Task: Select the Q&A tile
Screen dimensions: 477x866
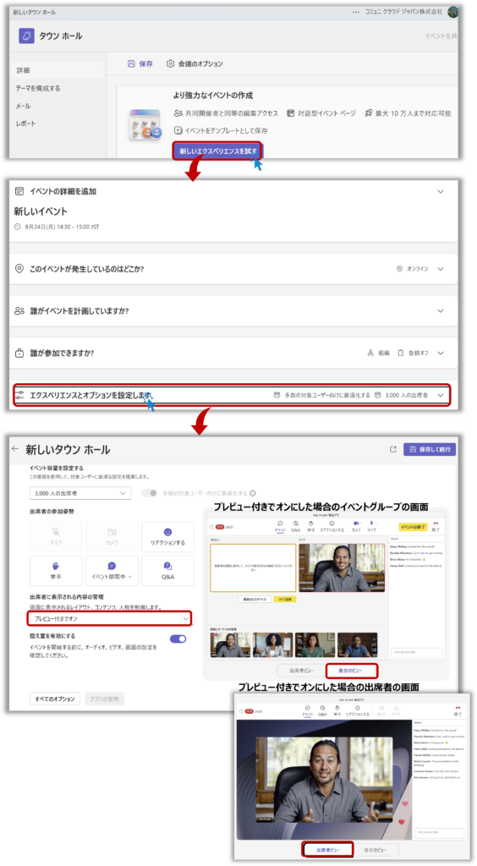Action: tap(167, 571)
